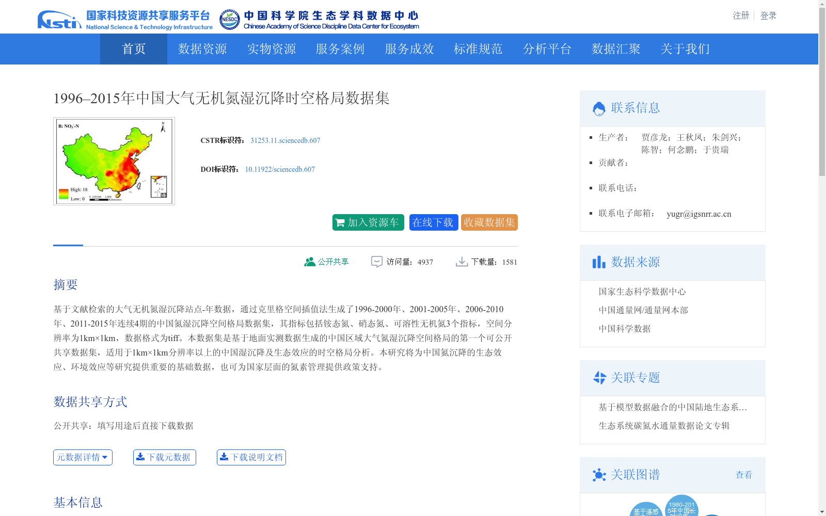This screenshot has width=826, height=516.
Task: Click the 数据来源 bar chart icon
Action: click(x=599, y=262)
